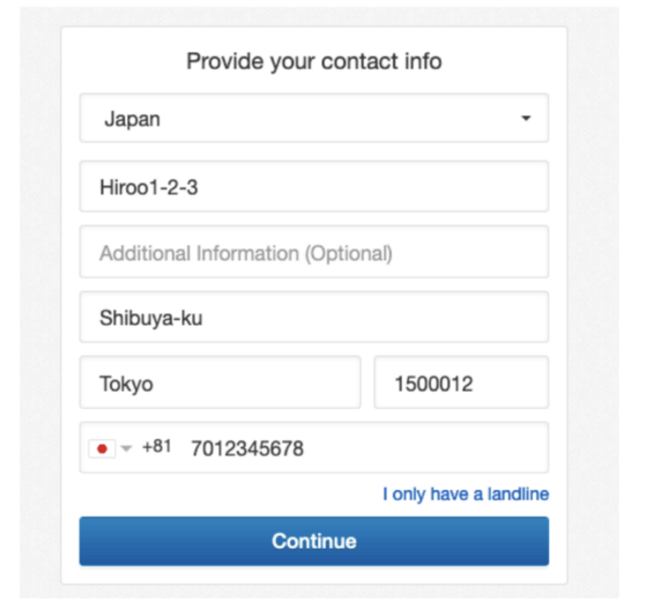Click the "Hiroo1-2-3" address text
651x601 pixels.
149,187
